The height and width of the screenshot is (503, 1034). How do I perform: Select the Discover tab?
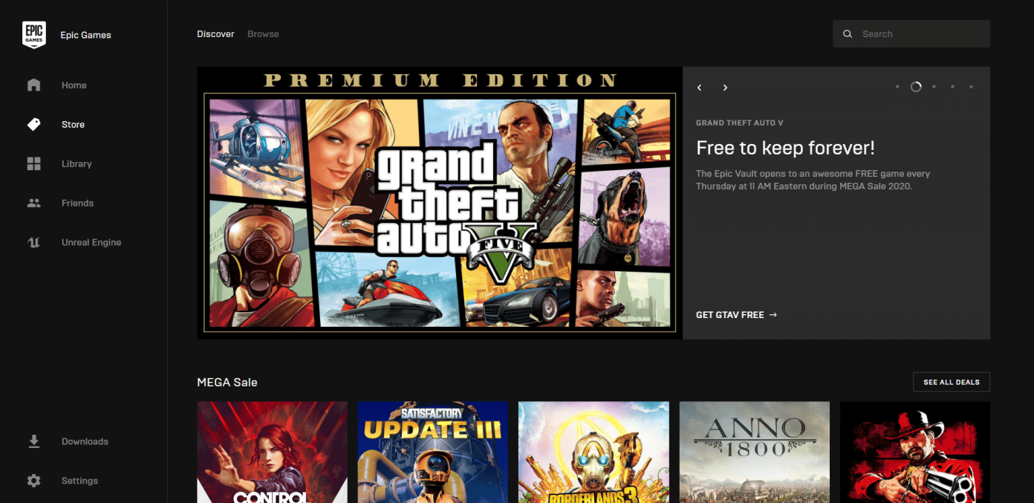pos(215,33)
